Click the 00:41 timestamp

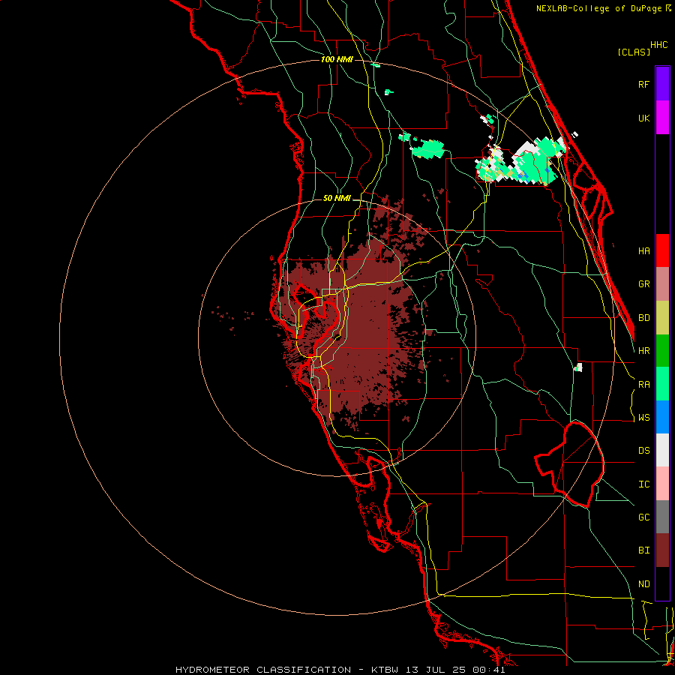(488, 670)
